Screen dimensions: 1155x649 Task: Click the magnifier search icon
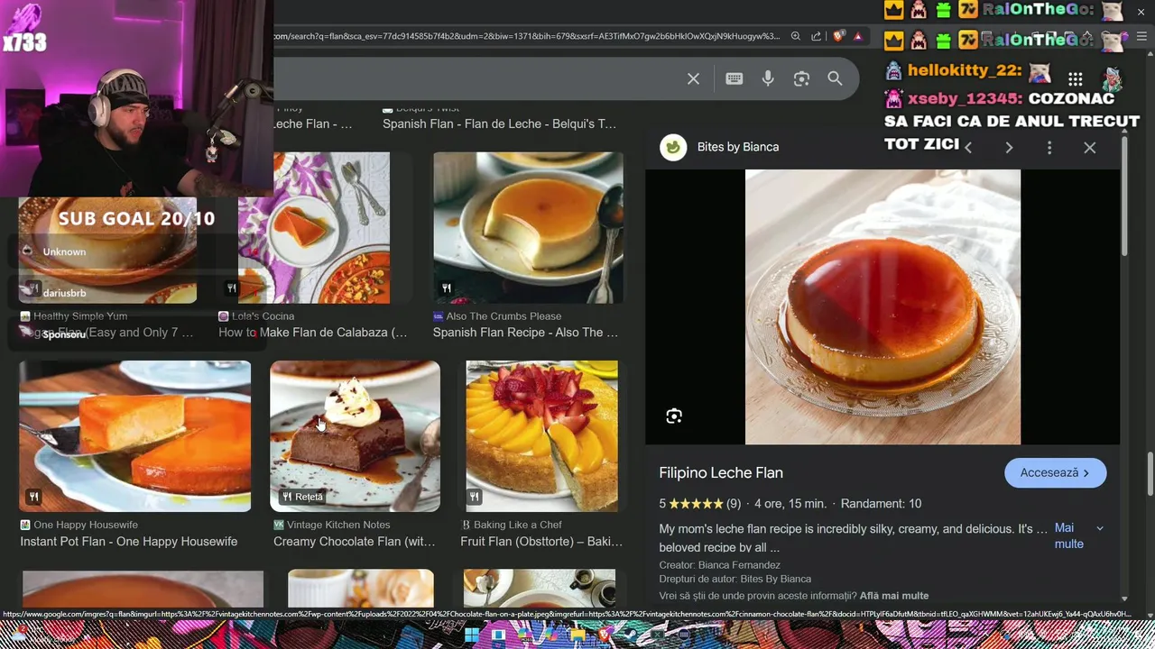[835, 79]
